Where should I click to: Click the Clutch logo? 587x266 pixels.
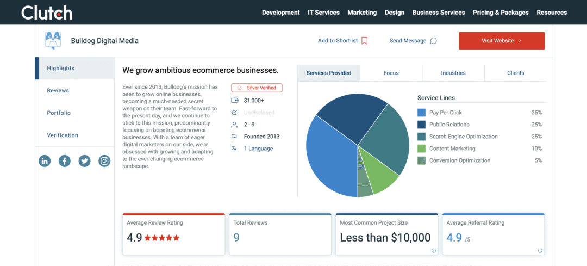[x=47, y=13]
